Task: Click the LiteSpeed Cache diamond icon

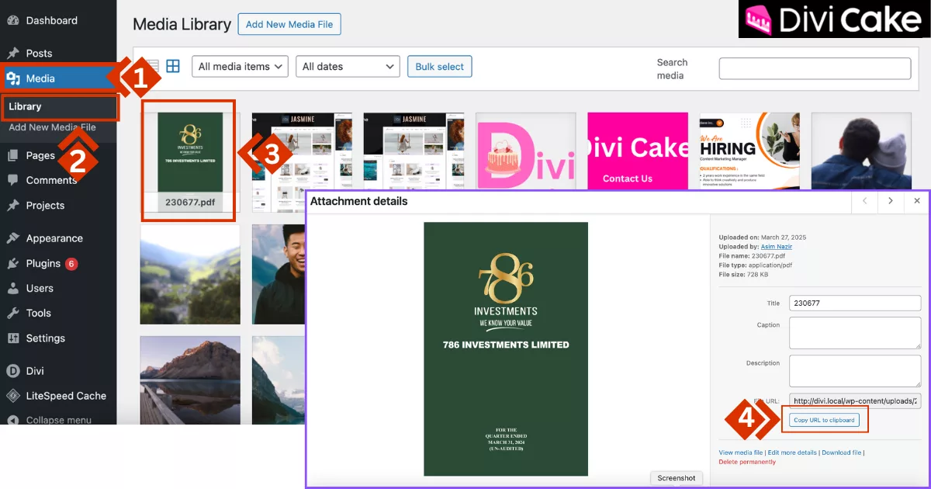Action: coord(12,396)
